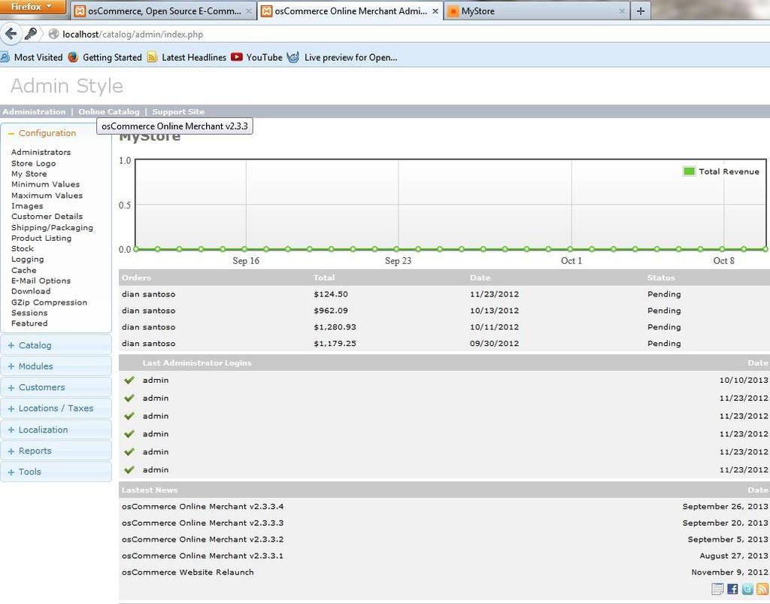Image resolution: width=770 pixels, height=604 pixels.
Task: Open osCommerce Online Merchant v2.3.3.4 news item
Action: click(x=202, y=506)
